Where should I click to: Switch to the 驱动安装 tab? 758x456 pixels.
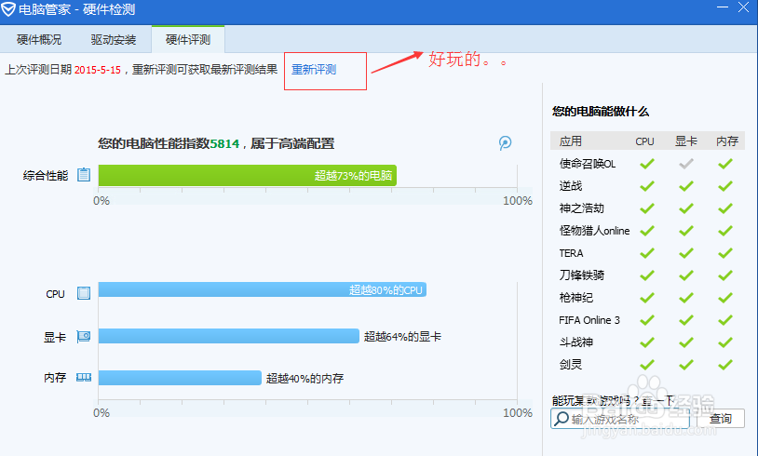pos(114,40)
